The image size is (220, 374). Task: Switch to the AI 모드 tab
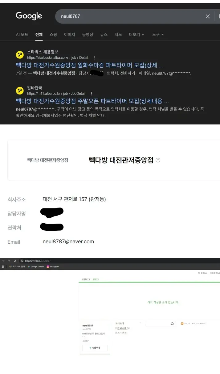pyautogui.click(x=22, y=35)
